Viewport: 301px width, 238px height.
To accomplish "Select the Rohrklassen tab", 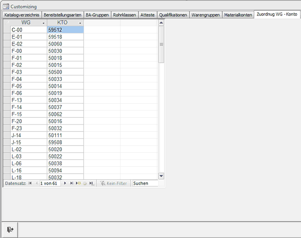I will click(x=124, y=15).
